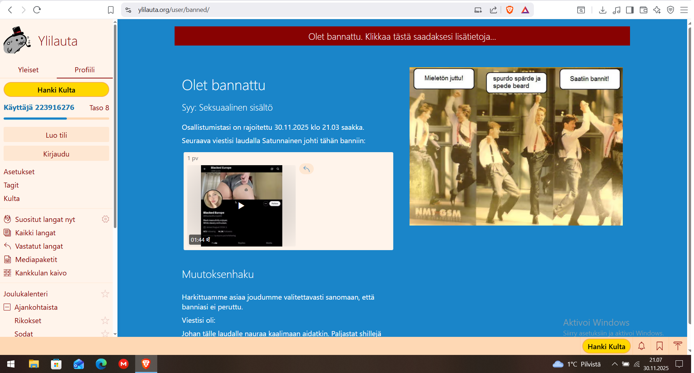Click the red Olet bannattu banner
694x373 pixels.
coord(402,36)
